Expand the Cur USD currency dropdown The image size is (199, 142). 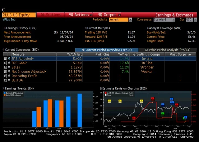pos(189,20)
